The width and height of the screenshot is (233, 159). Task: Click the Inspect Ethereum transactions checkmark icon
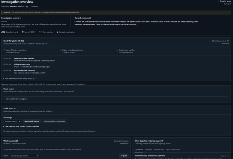(x=4, y=50)
